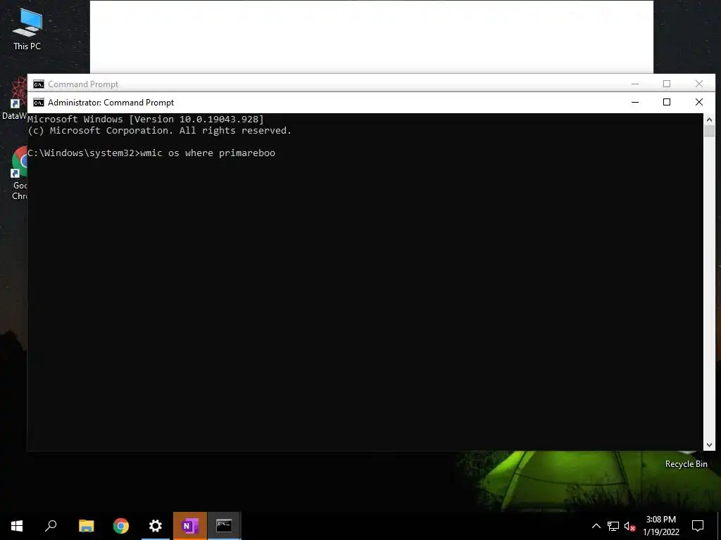Open the Administrator Command Prompt system menu icon
This screenshot has width=721, height=540.
tap(39, 103)
